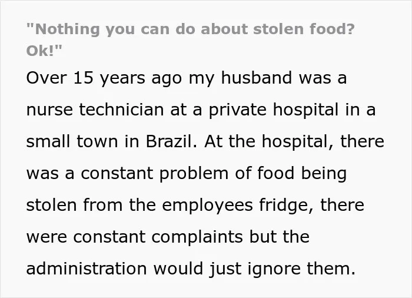
Task: Click the word "administration"
Action: 87,269
